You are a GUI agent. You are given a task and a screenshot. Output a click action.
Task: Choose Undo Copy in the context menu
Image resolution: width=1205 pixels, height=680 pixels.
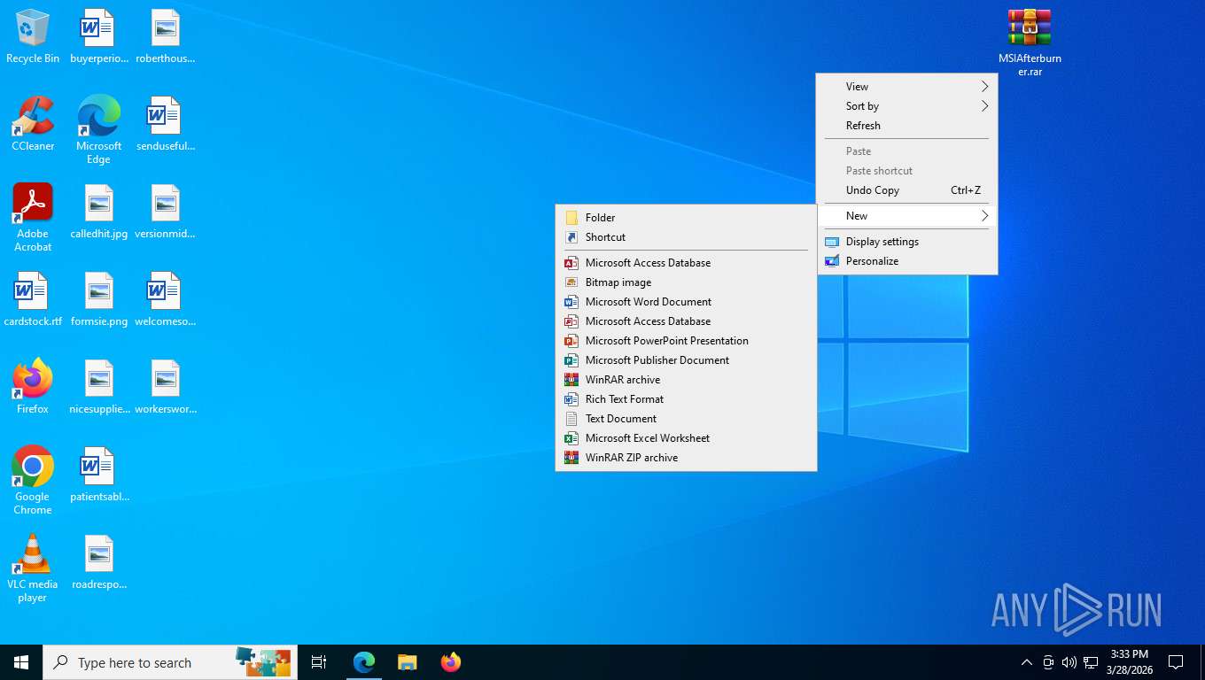pos(907,190)
